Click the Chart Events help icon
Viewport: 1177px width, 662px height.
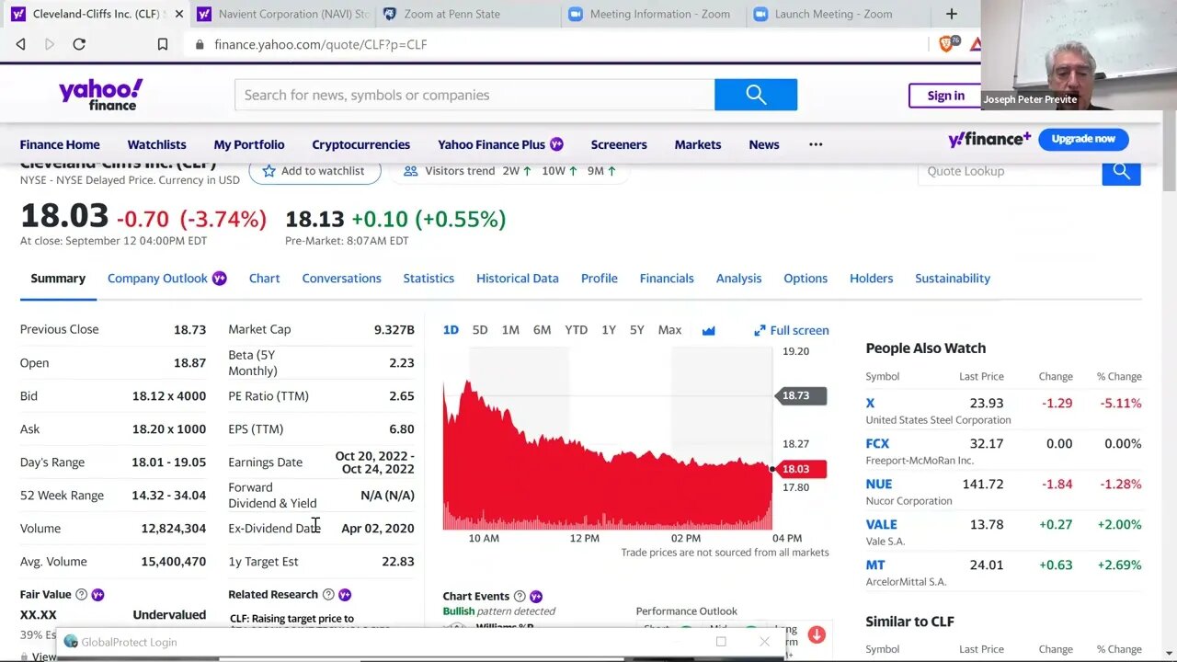pyautogui.click(x=520, y=597)
